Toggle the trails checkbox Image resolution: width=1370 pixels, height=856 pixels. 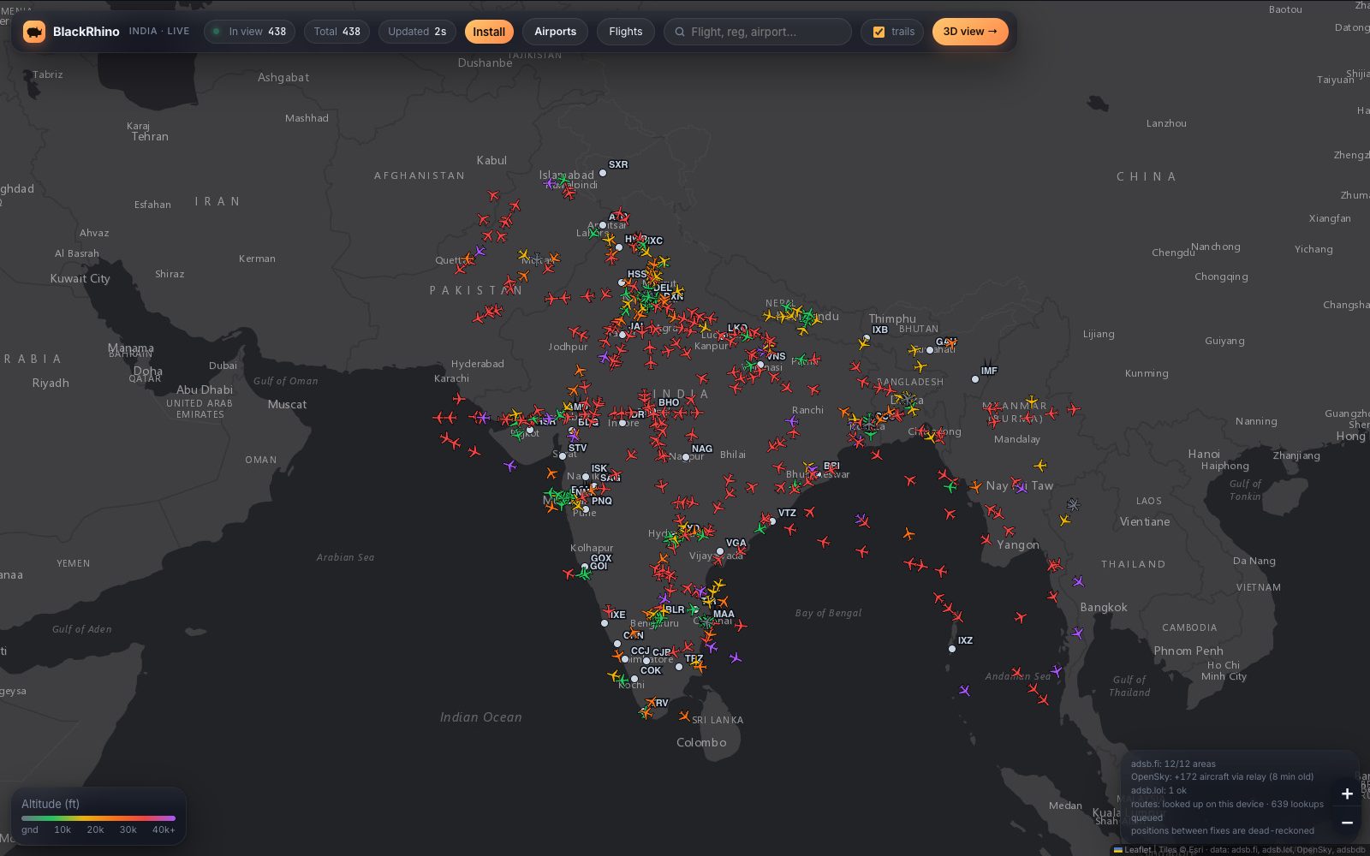[879, 32]
